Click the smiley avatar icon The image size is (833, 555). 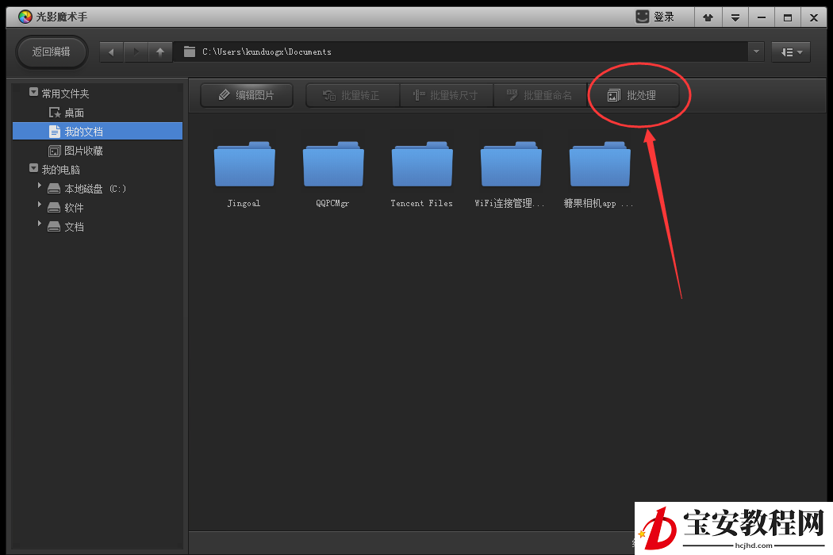[x=643, y=17]
